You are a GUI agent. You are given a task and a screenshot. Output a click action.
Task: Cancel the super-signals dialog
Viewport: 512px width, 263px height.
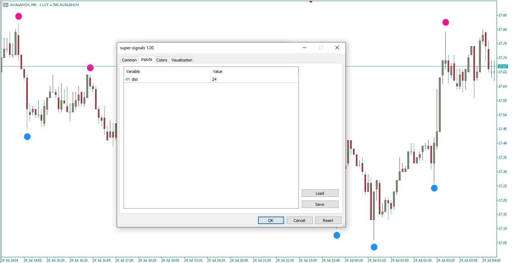300,220
